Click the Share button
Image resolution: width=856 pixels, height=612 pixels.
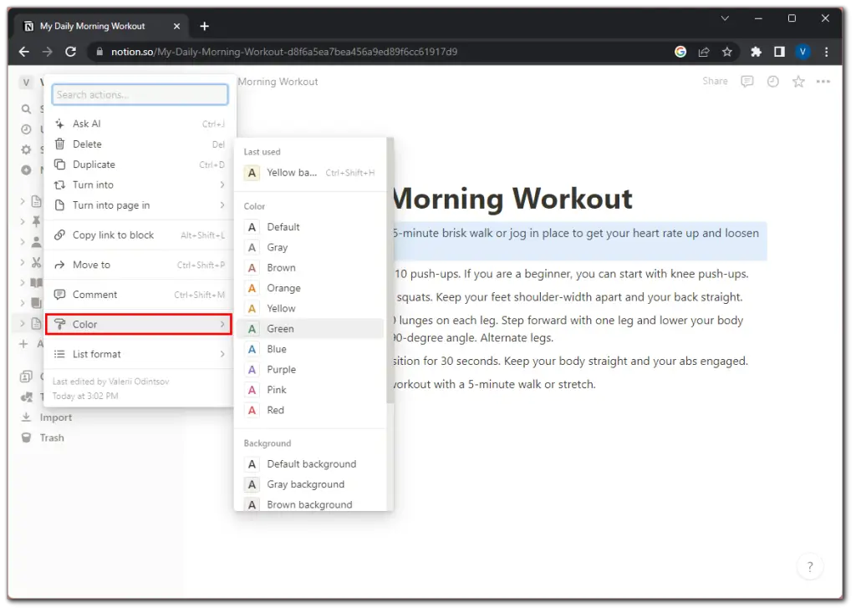click(715, 81)
